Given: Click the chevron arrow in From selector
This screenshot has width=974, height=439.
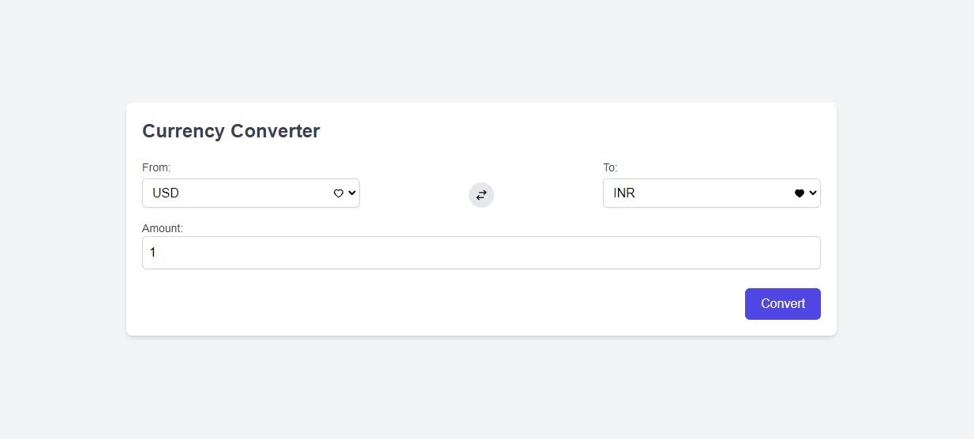Looking at the screenshot, I should 351,193.
